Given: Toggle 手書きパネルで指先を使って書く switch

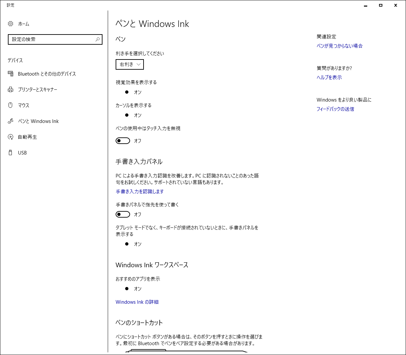Looking at the screenshot, I should pyautogui.click(x=123, y=214).
